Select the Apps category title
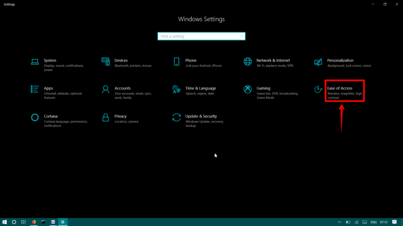The image size is (403, 226). coord(48,88)
